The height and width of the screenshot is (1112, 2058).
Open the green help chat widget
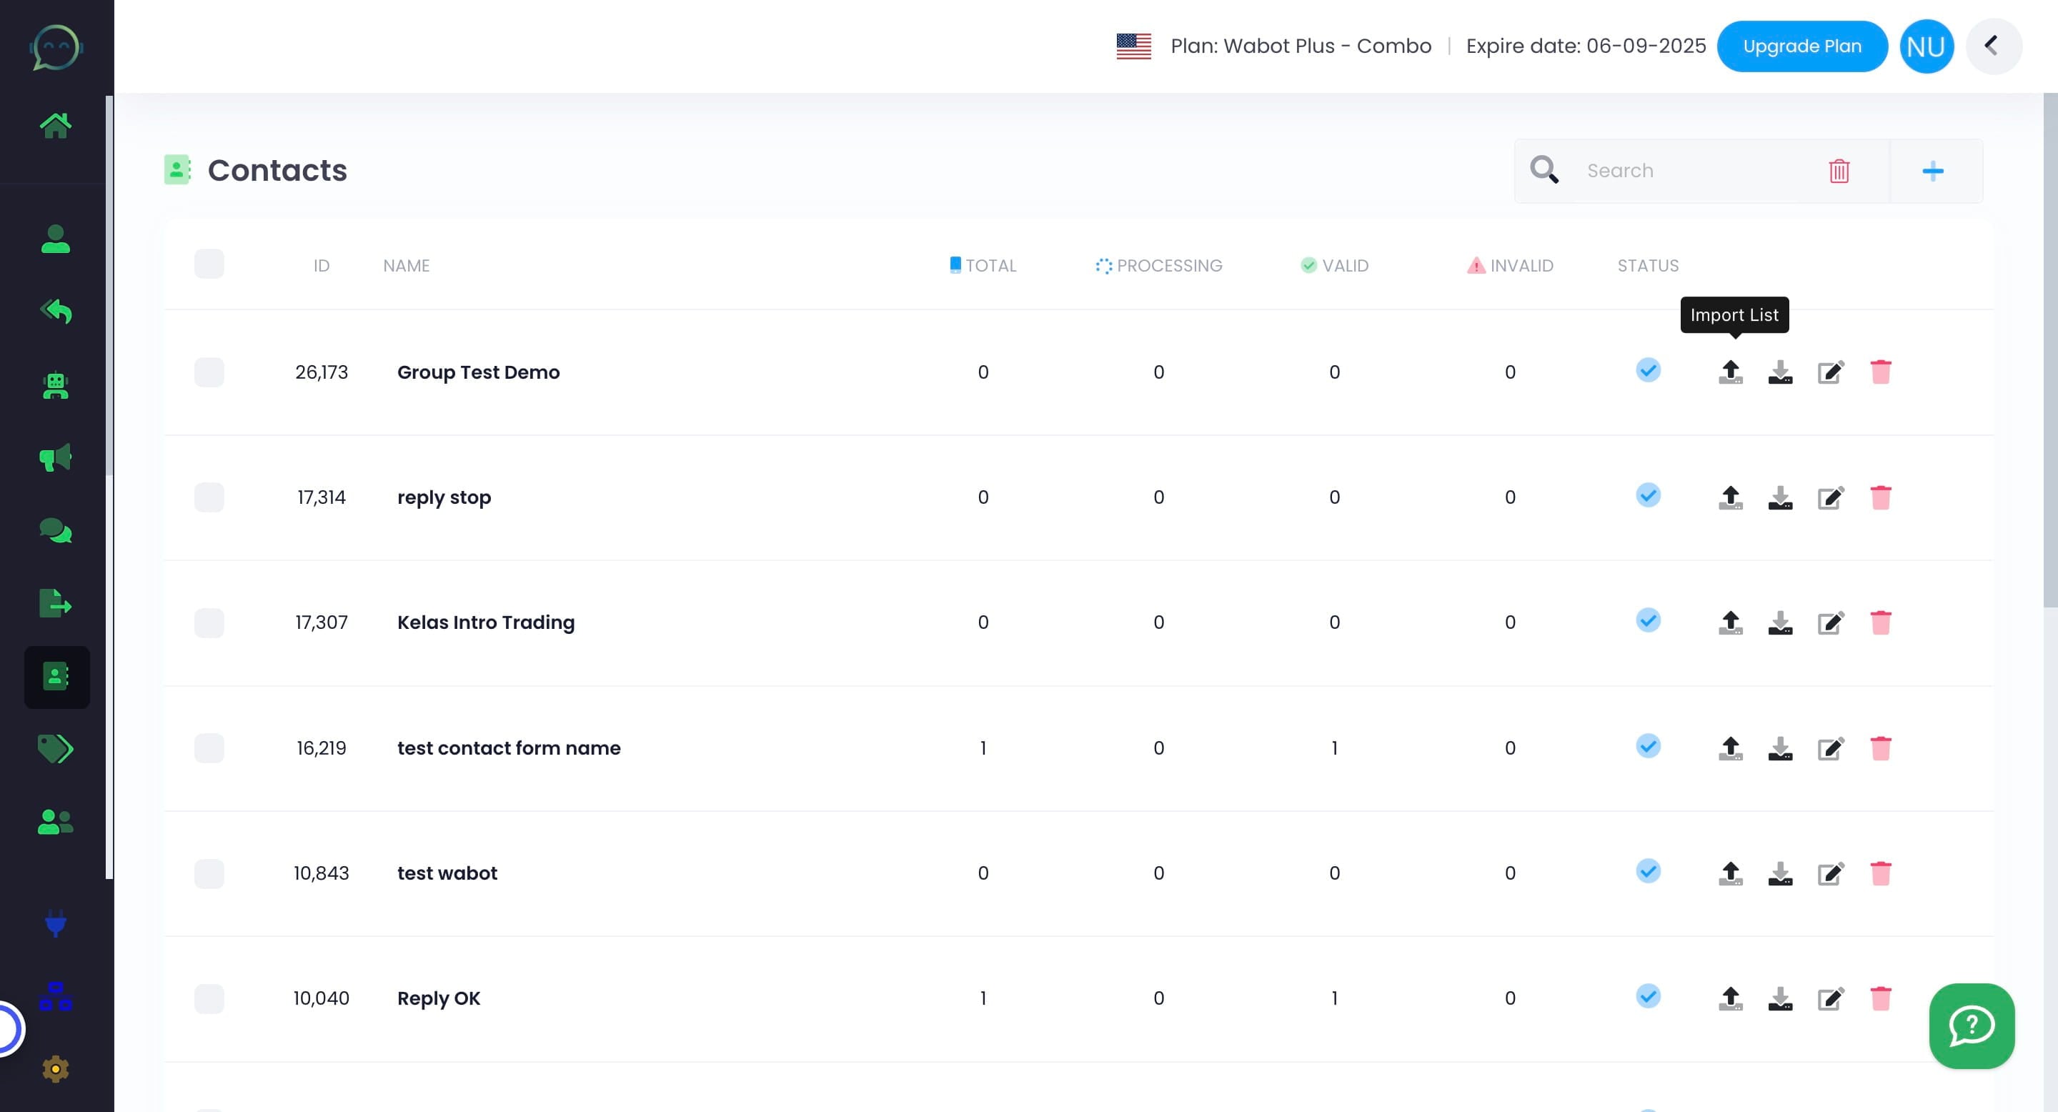coord(1971,1026)
